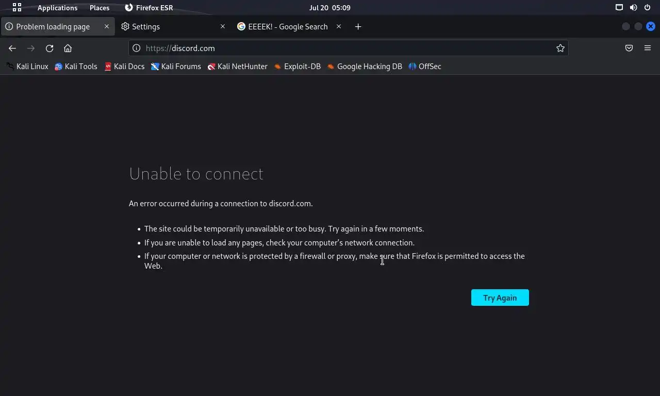This screenshot has height=396, width=660.
Task: Click the Unable to connect heading
Action: [x=196, y=173]
